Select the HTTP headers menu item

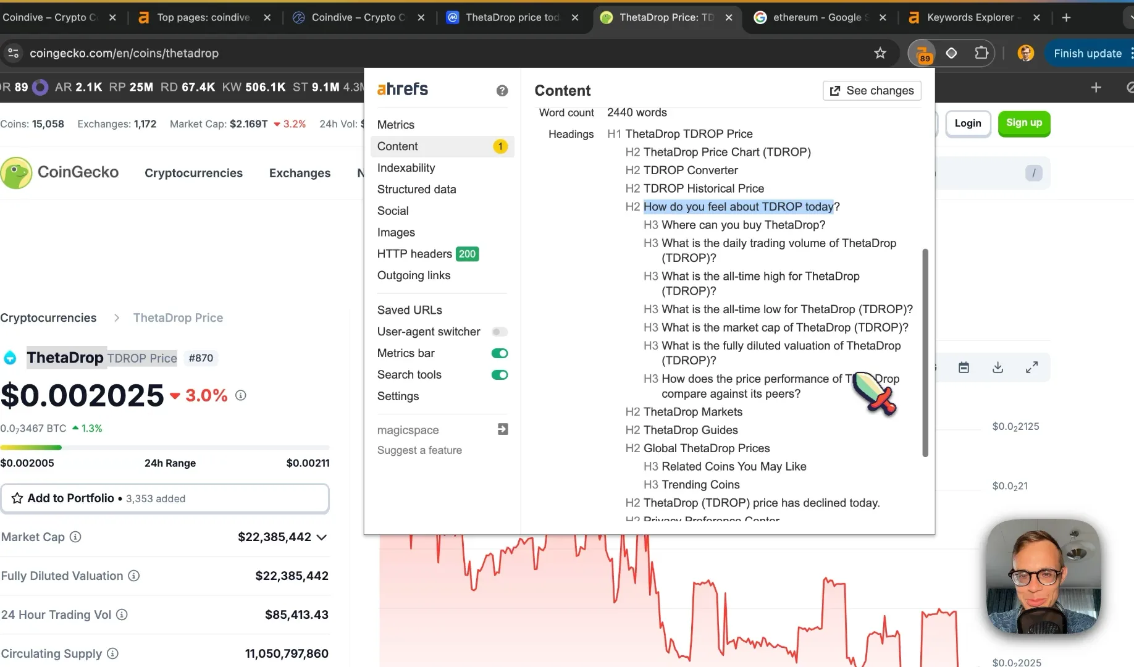click(427, 254)
